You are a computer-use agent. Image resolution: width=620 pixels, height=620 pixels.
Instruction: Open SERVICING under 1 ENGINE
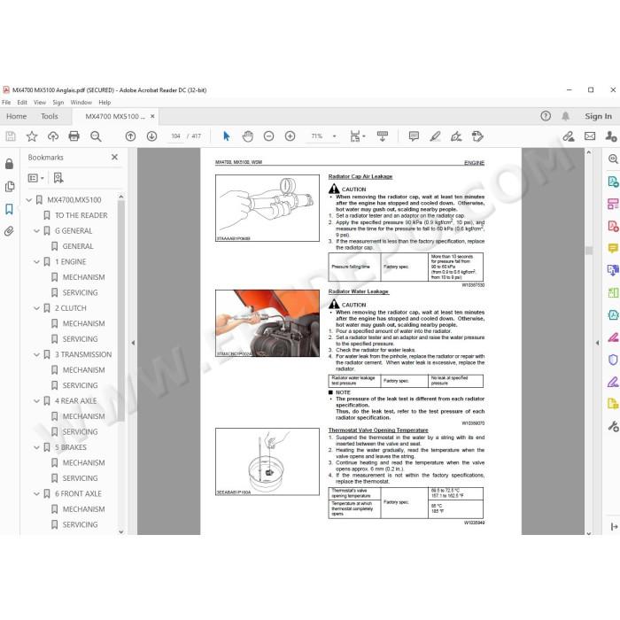[x=80, y=292]
